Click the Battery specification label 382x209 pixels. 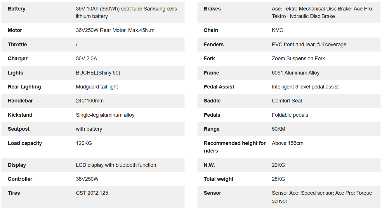17,9
